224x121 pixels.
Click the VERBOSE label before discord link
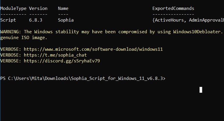point(10,61)
